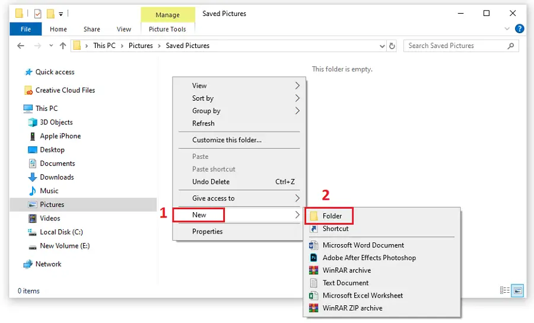This screenshot has width=534, height=323.
Task: Switch to details view icon in status bar
Action: coord(505,290)
